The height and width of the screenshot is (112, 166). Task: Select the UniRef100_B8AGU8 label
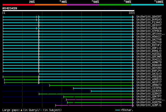(x=149, y=65)
